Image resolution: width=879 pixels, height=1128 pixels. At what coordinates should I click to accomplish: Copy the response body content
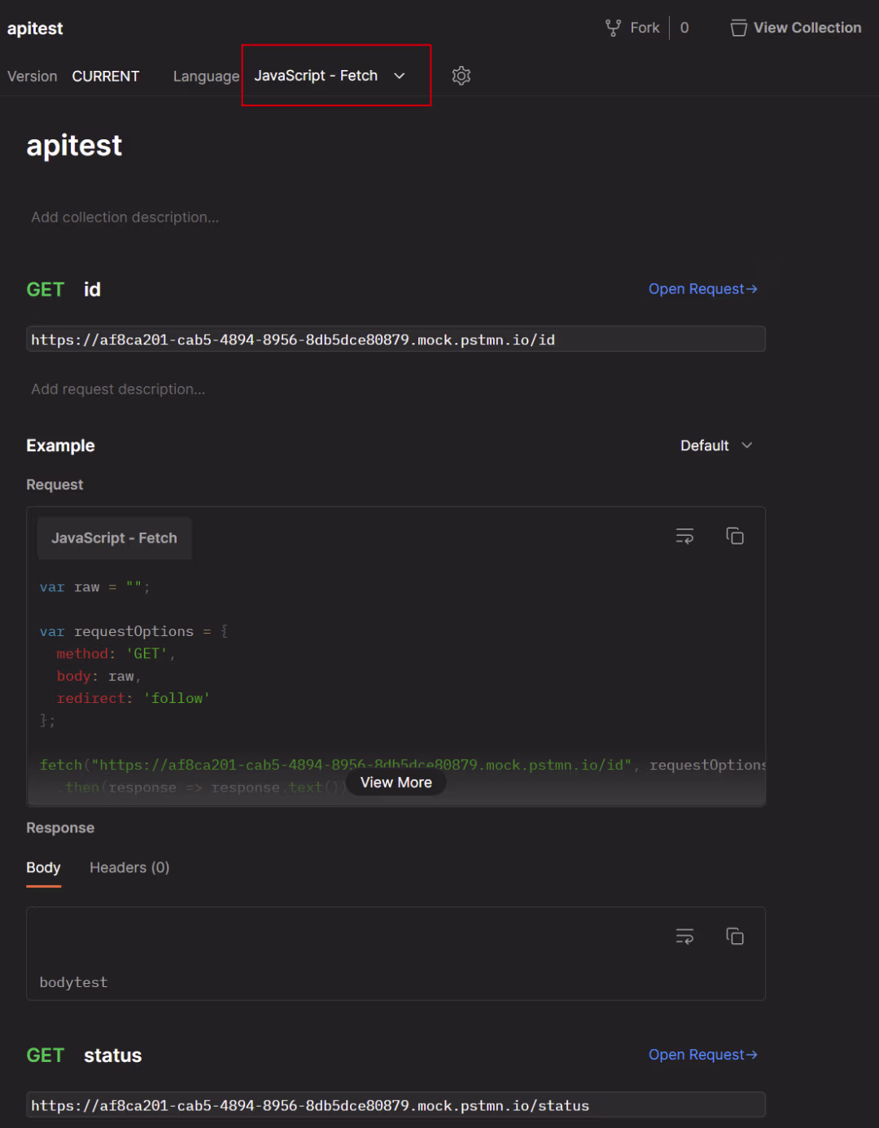735,937
